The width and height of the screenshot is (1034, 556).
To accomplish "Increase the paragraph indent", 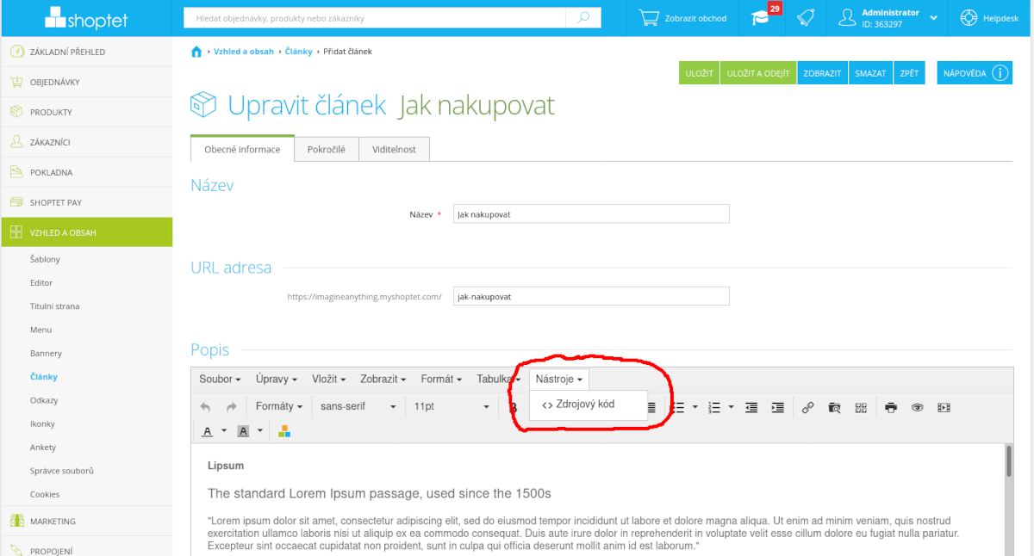I will 778,407.
